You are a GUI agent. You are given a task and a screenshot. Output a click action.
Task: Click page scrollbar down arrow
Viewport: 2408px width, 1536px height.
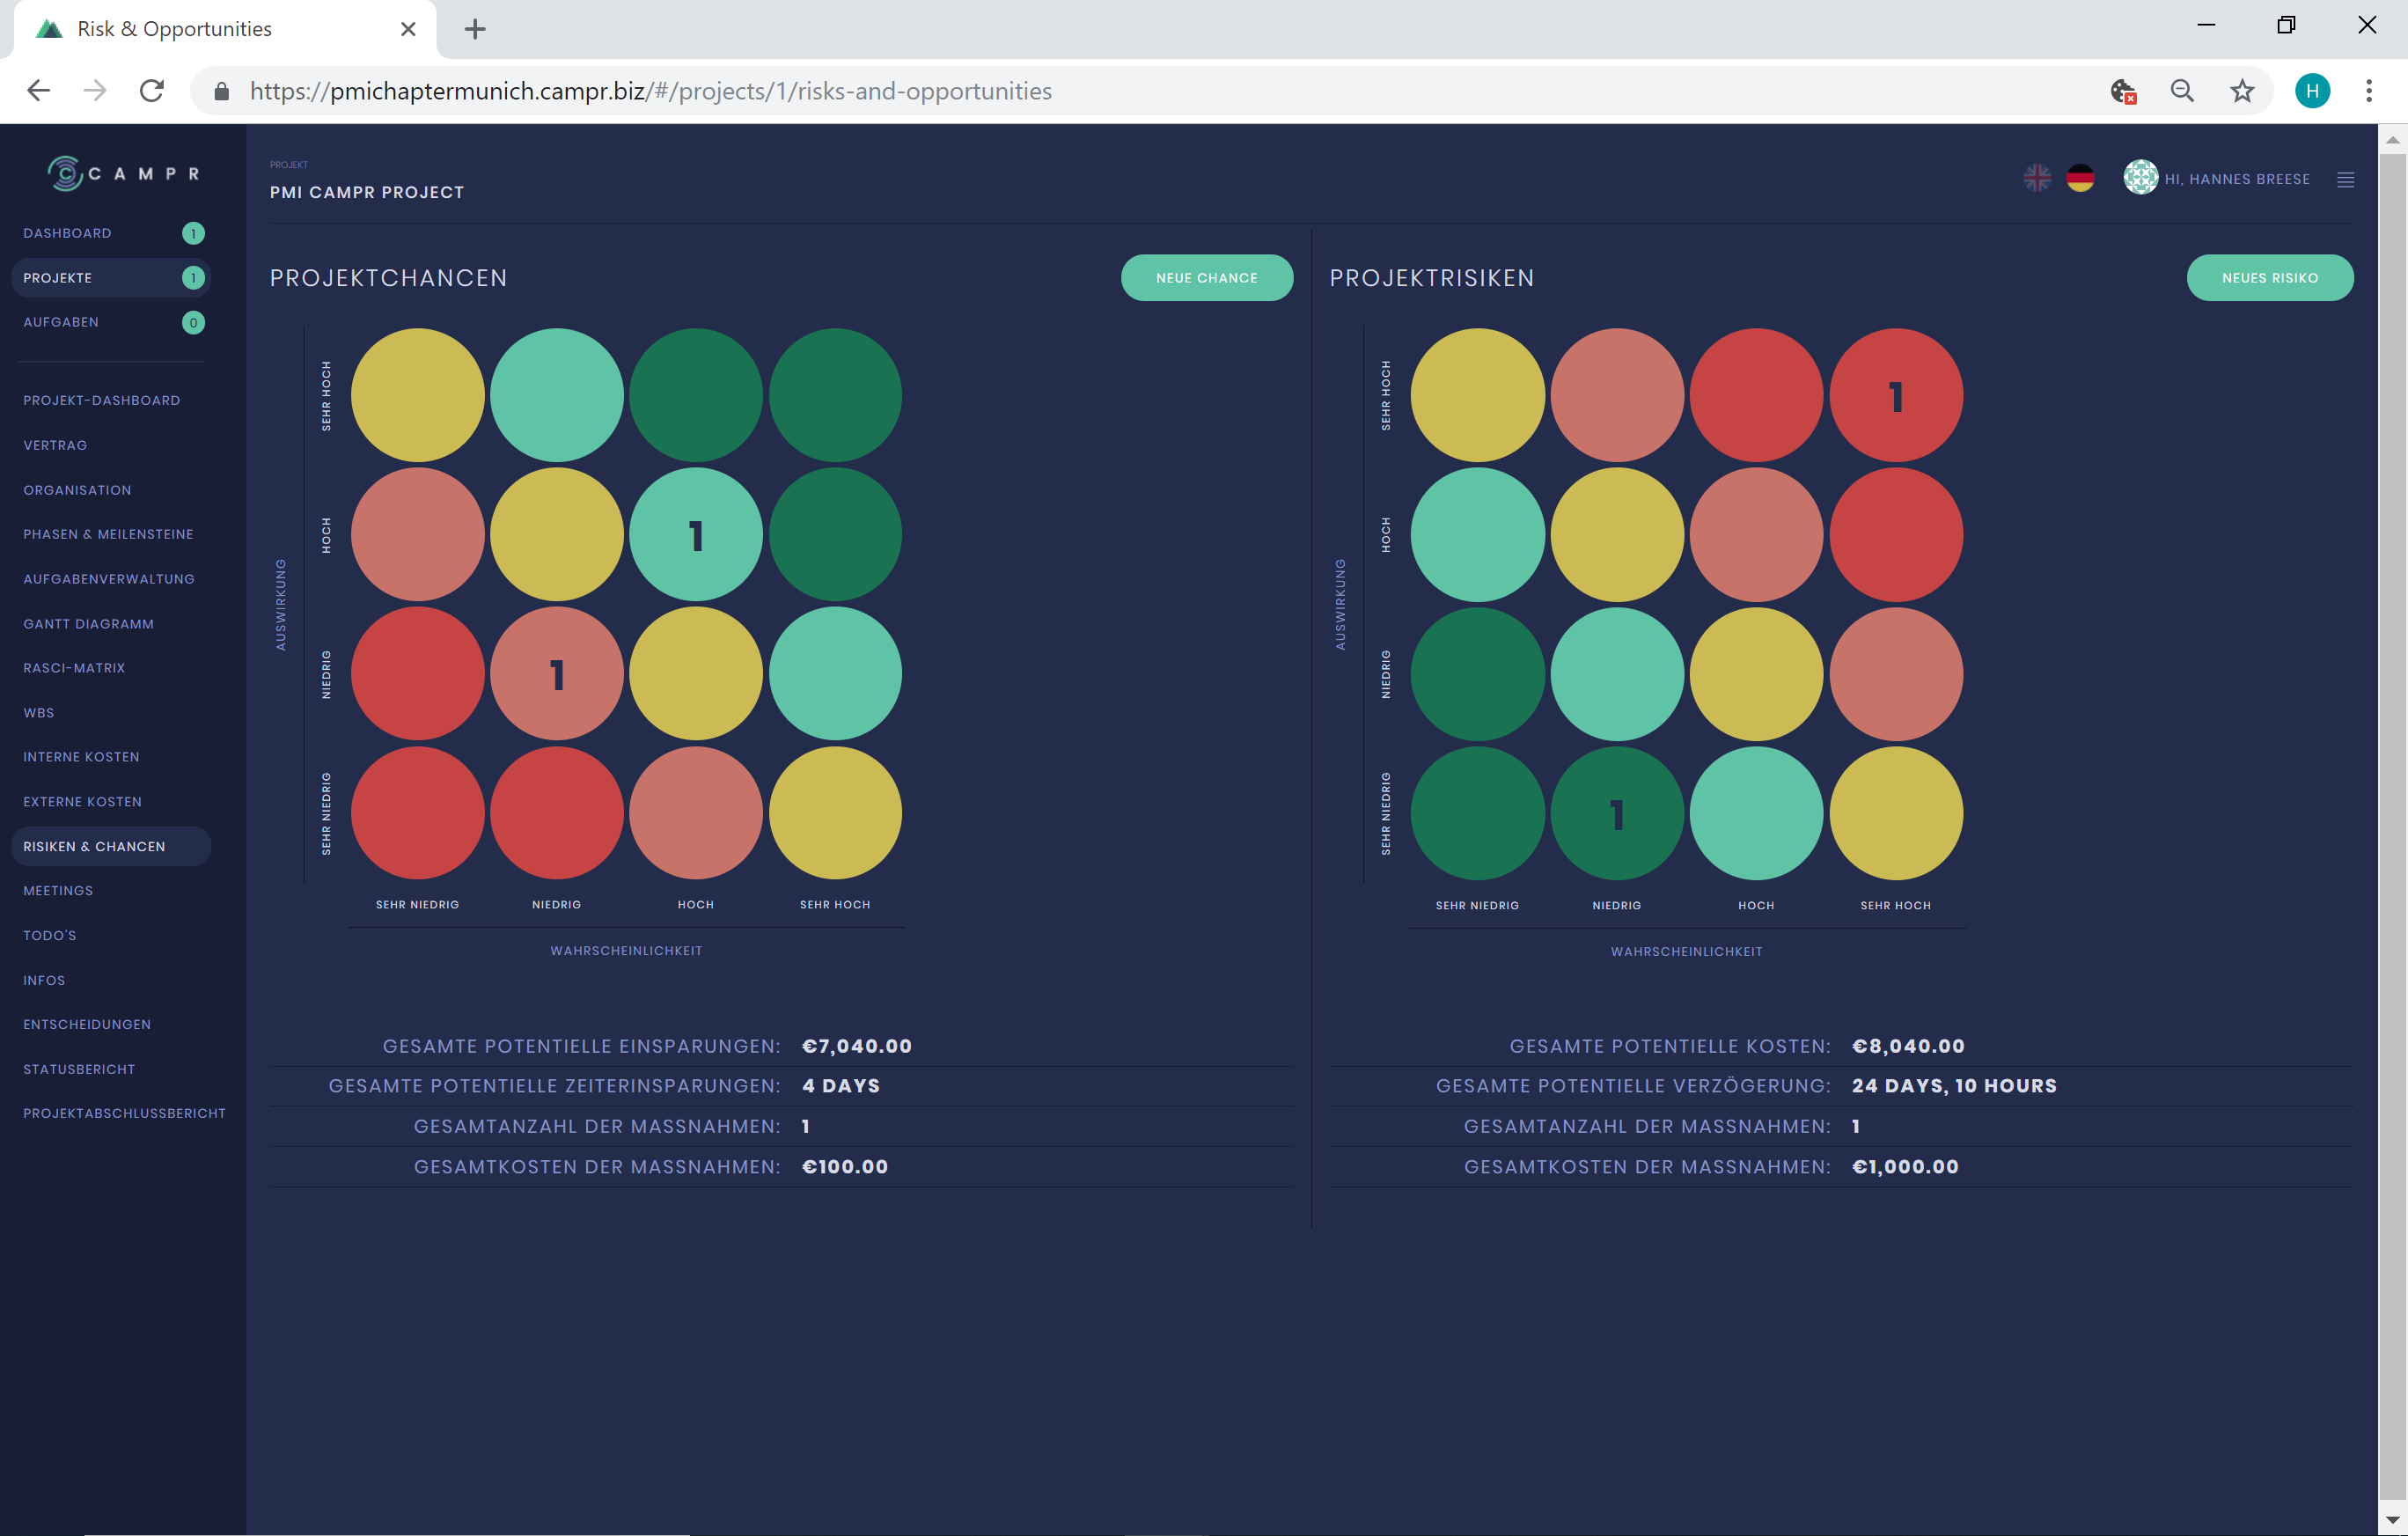2392,1521
